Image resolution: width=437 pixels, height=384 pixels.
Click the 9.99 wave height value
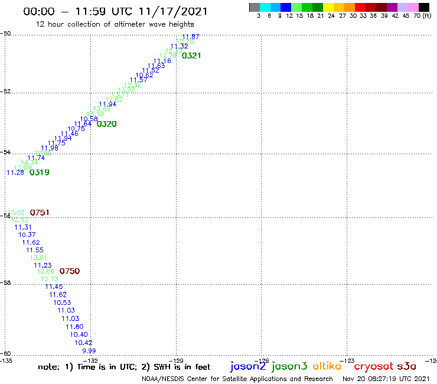coord(89,351)
